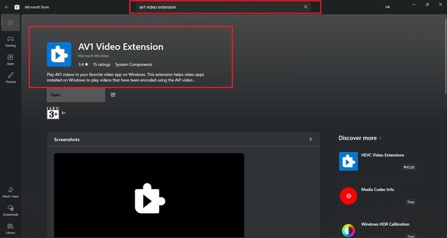The height and width of the screenshot is (238, 447).
Task: Click the Free tag for Media Codec Info
Action: pyautogui.click(x=411, y=202)
